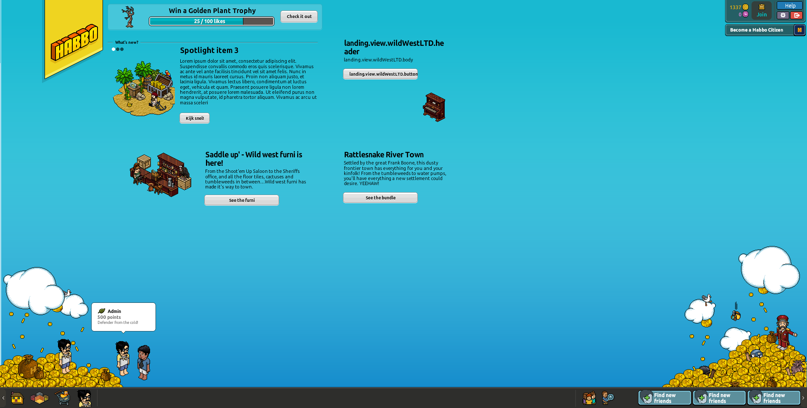This screenshot has width=807, height=408.
Task: Open the See the bundle button
Action: (x=380, y=198)
